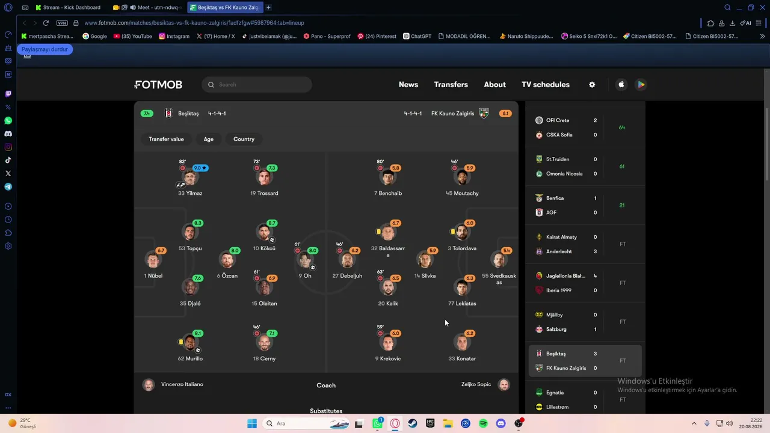Open the browser extensions icon

point(710,23)
